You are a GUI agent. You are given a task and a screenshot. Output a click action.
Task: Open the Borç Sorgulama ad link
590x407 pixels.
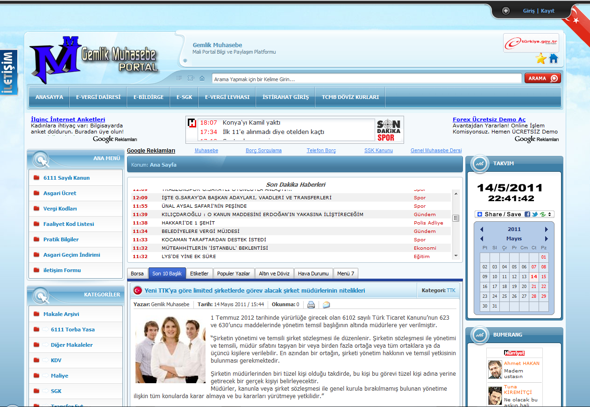[x=263, y=151]
